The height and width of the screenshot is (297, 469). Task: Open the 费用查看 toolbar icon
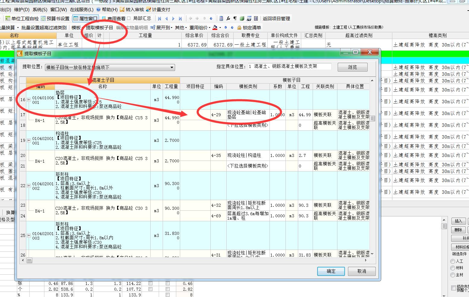pyautogui.click(x=104, y=18)
